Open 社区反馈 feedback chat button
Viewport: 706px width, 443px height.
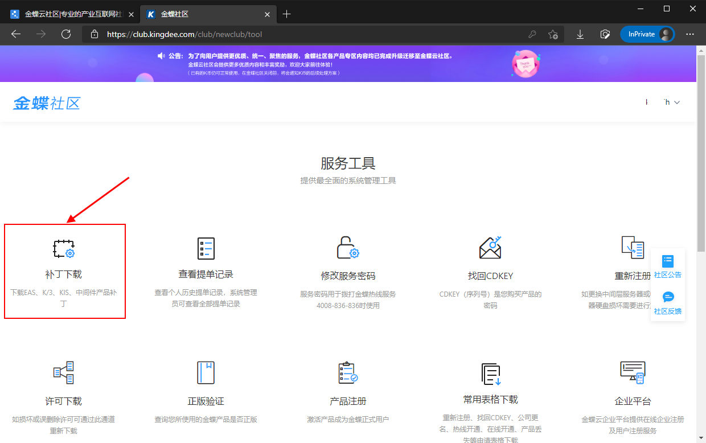tap(668, 303)
